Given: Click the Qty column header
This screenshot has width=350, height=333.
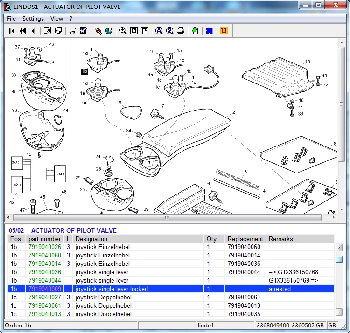Looking at the screenshot, I should pos(214,239).
